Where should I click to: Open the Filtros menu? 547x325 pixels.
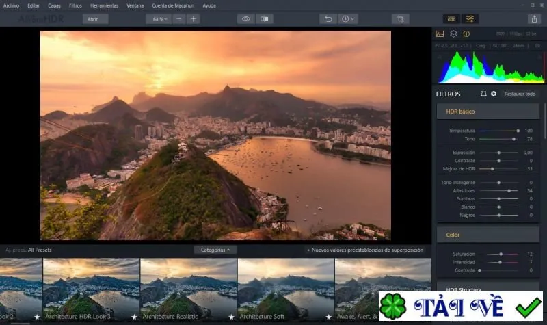(75, 5)
